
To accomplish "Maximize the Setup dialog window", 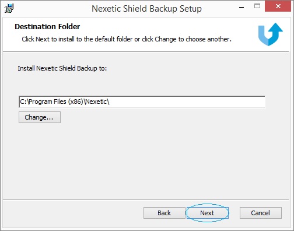I will 257,6.
